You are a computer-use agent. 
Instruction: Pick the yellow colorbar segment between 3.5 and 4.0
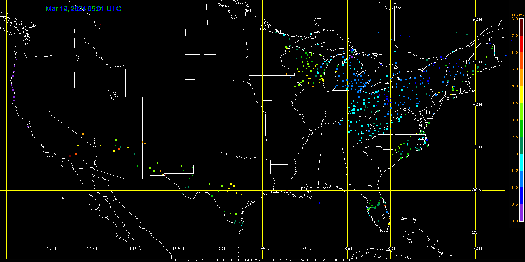[521, 95]
